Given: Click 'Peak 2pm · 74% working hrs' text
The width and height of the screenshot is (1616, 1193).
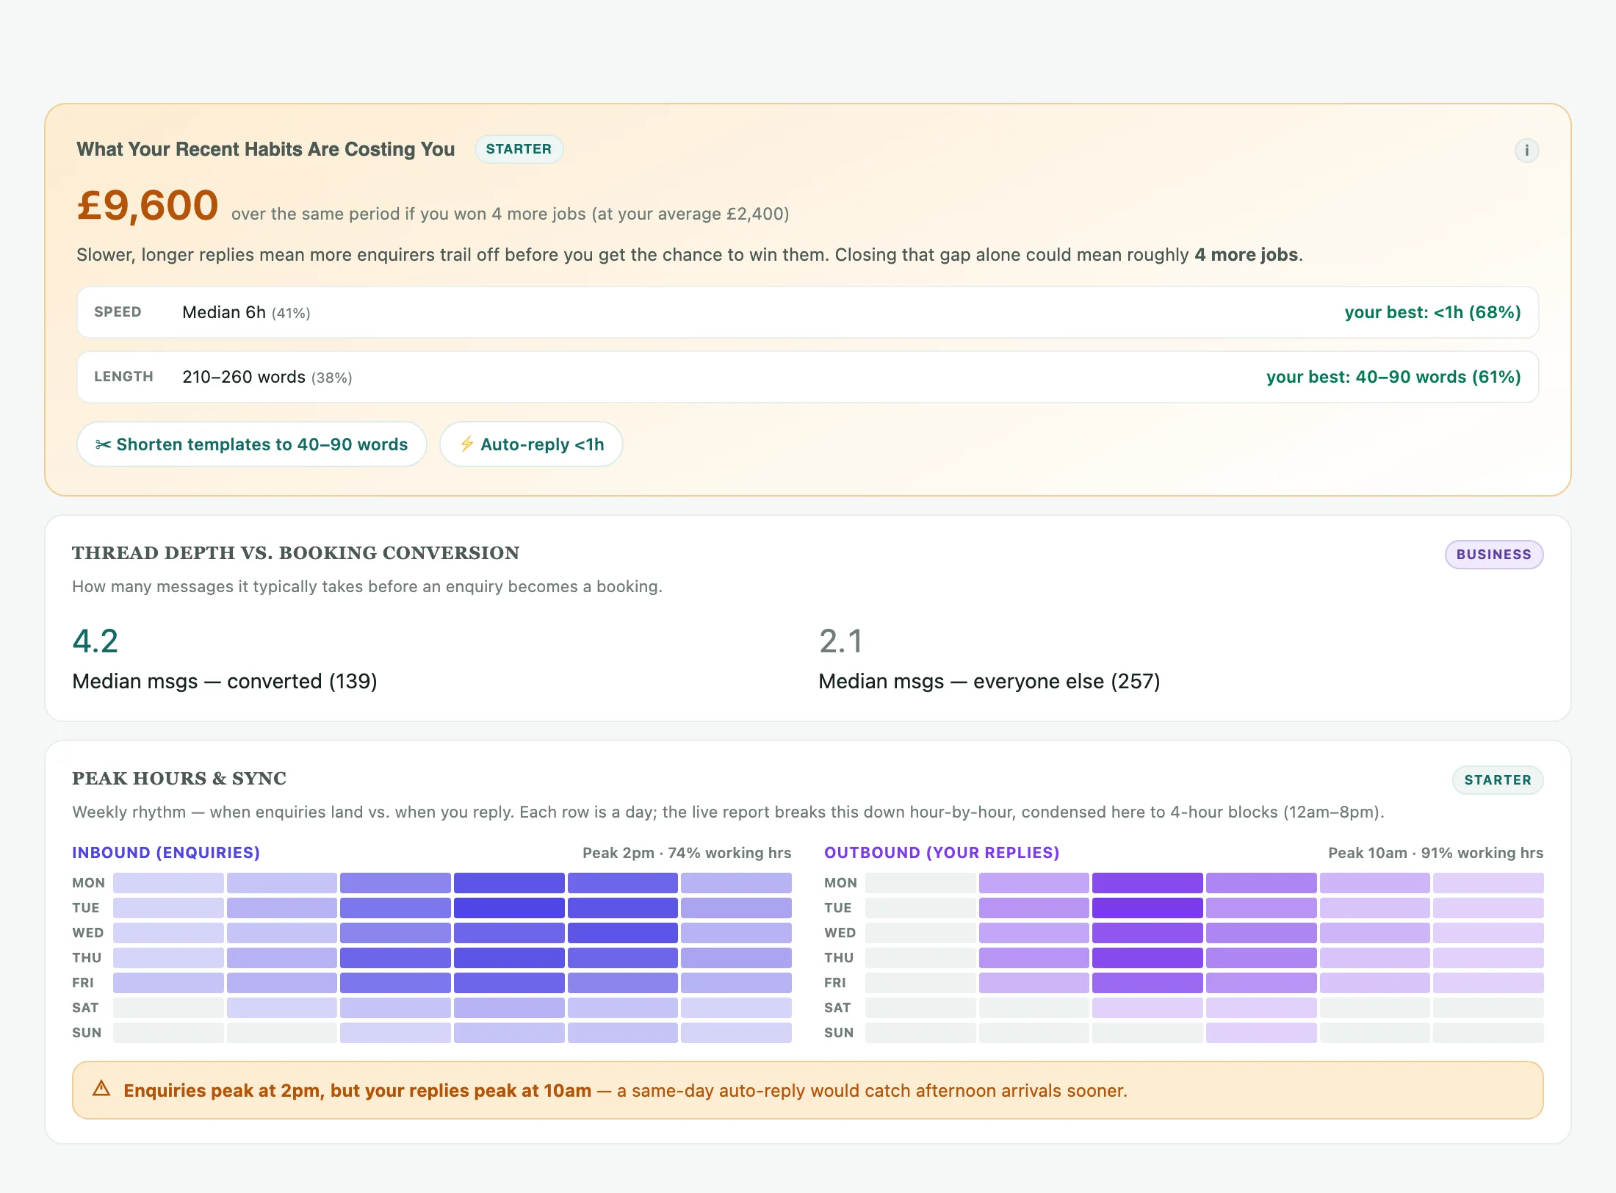Looking at the screenshot, I should [687, 853].
